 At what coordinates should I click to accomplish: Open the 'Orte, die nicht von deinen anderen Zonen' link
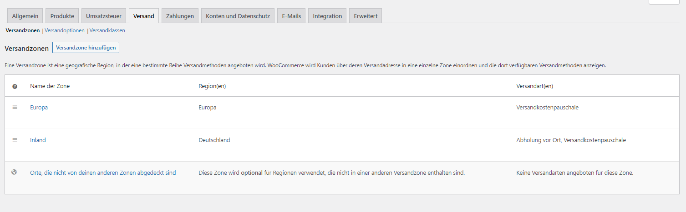pyautogui.click(x=103, y=173)
